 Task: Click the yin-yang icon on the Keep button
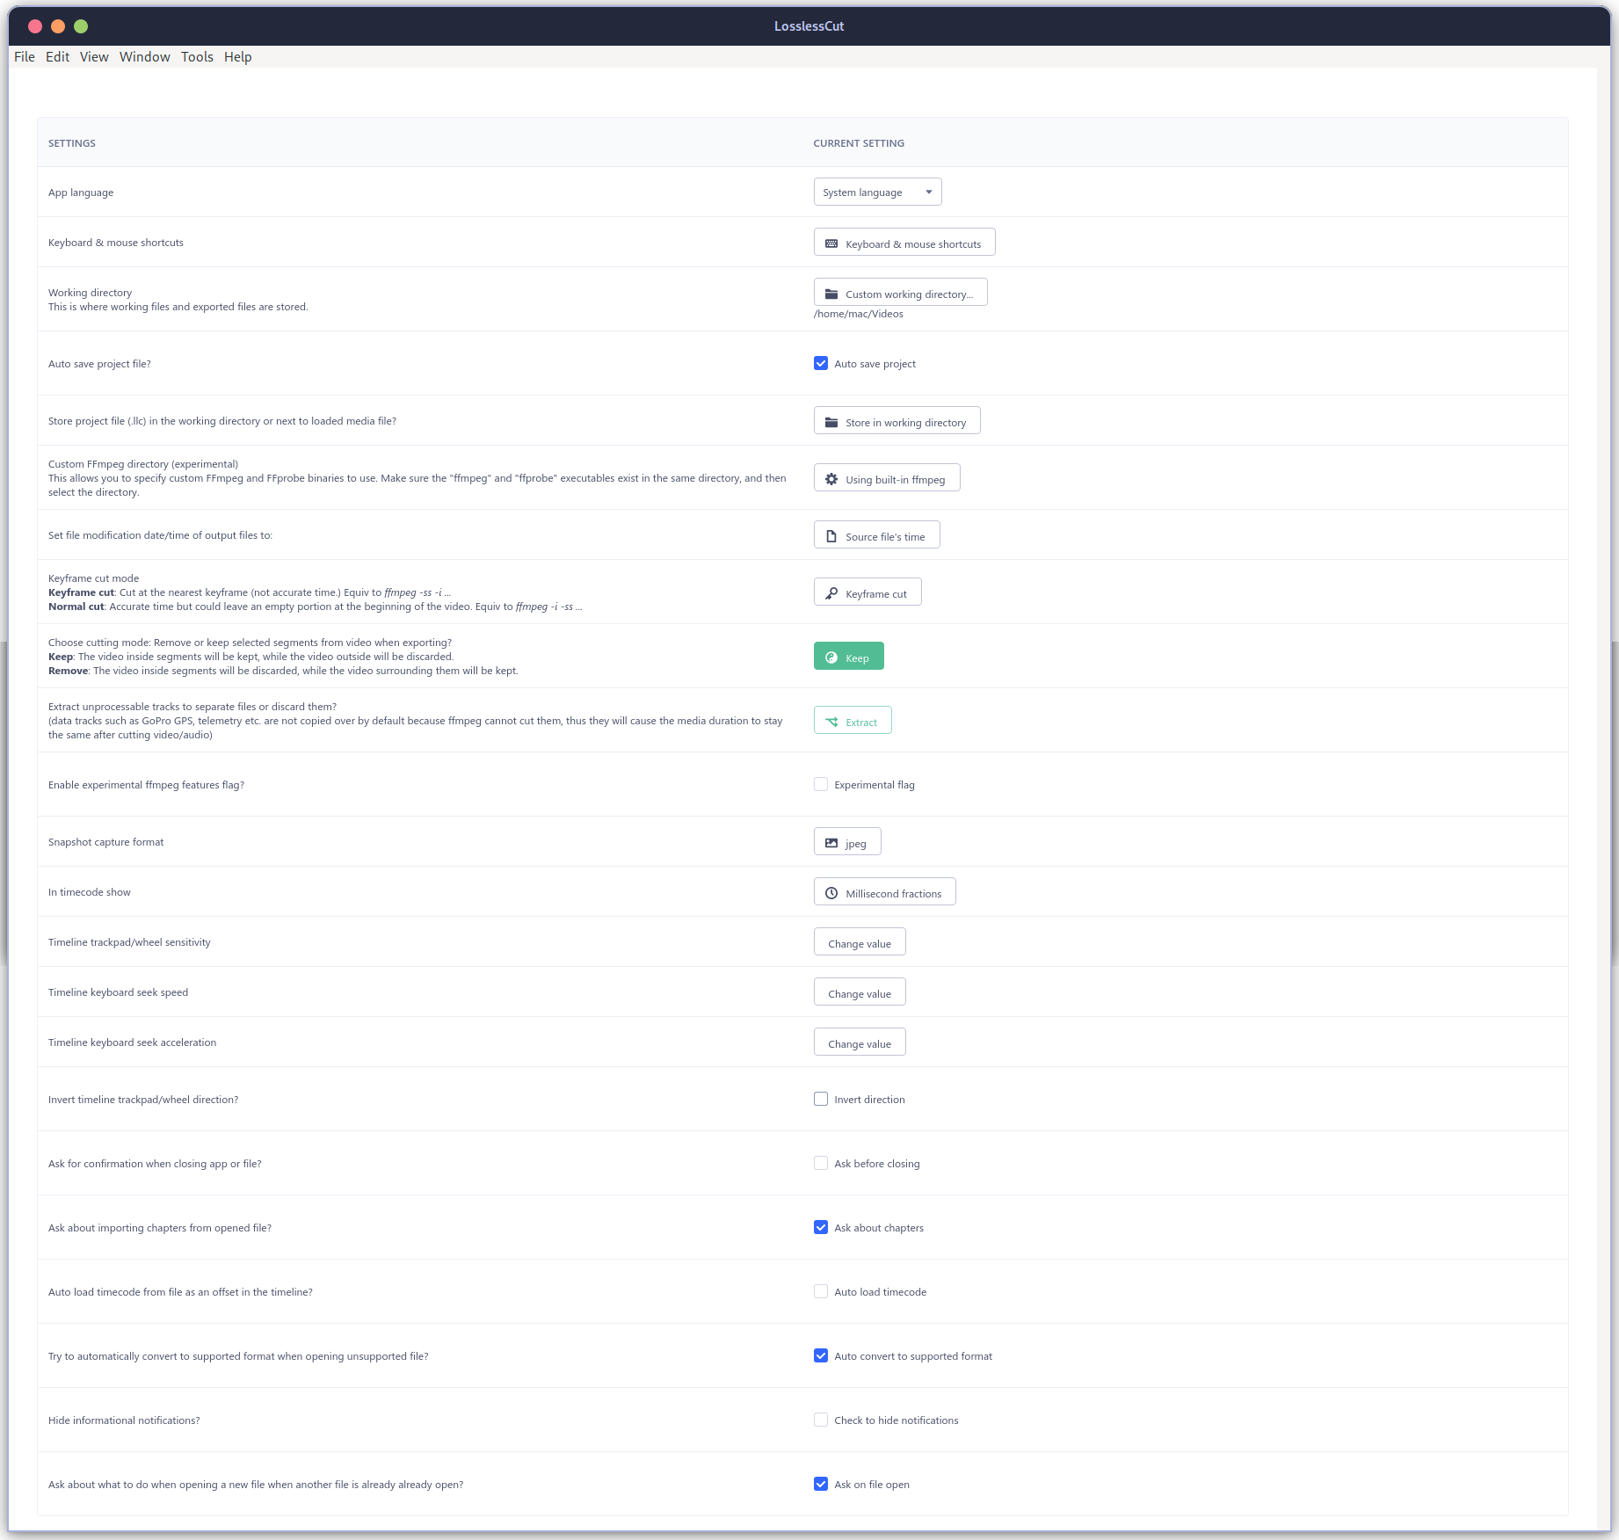831,657
